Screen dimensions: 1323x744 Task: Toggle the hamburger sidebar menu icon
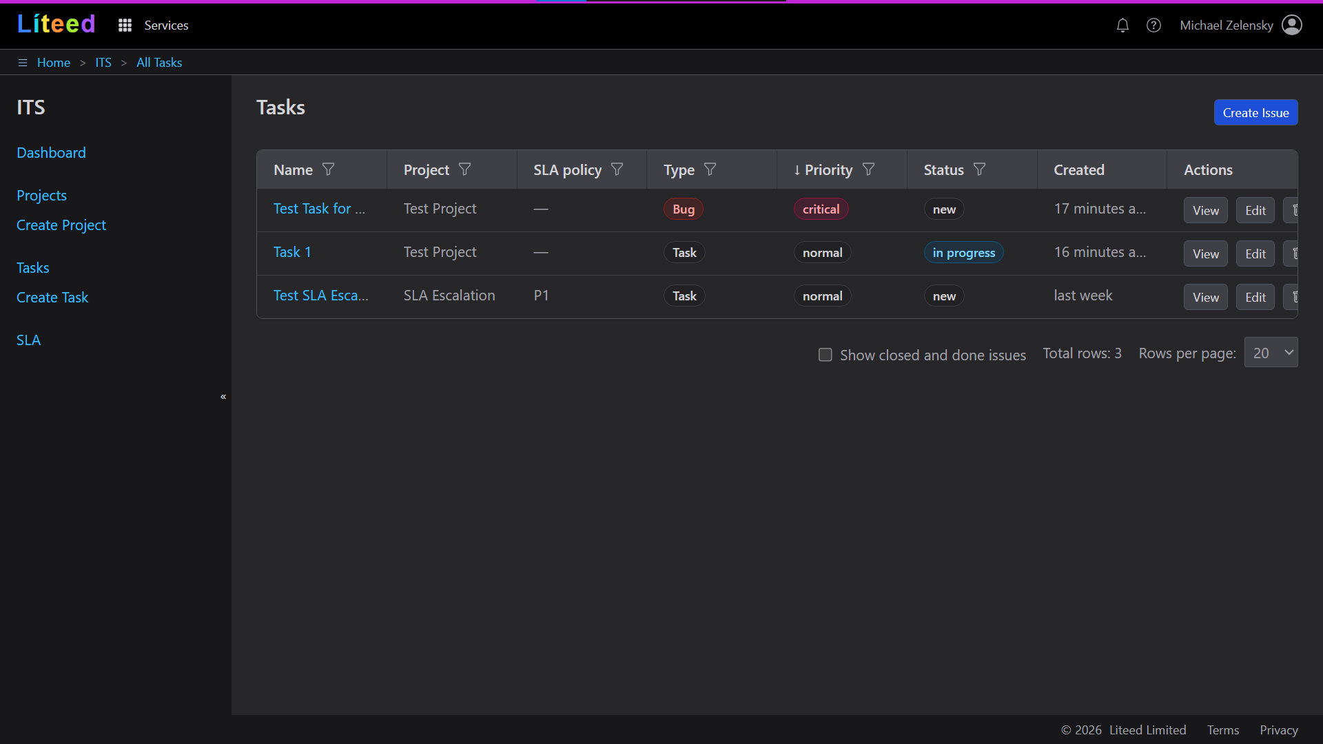pyautogui.click(x=23, y=63)
